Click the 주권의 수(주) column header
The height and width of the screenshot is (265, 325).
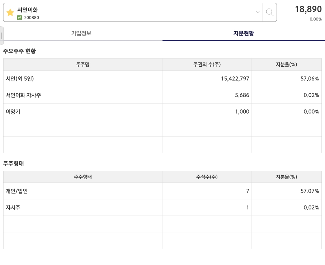(x=207, y=65)
